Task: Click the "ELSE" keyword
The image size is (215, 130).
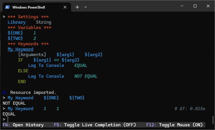Action: click(23, 71)
